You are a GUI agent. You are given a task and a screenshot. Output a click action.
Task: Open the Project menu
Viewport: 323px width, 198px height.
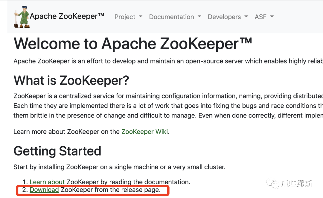[x=125, y=17]
